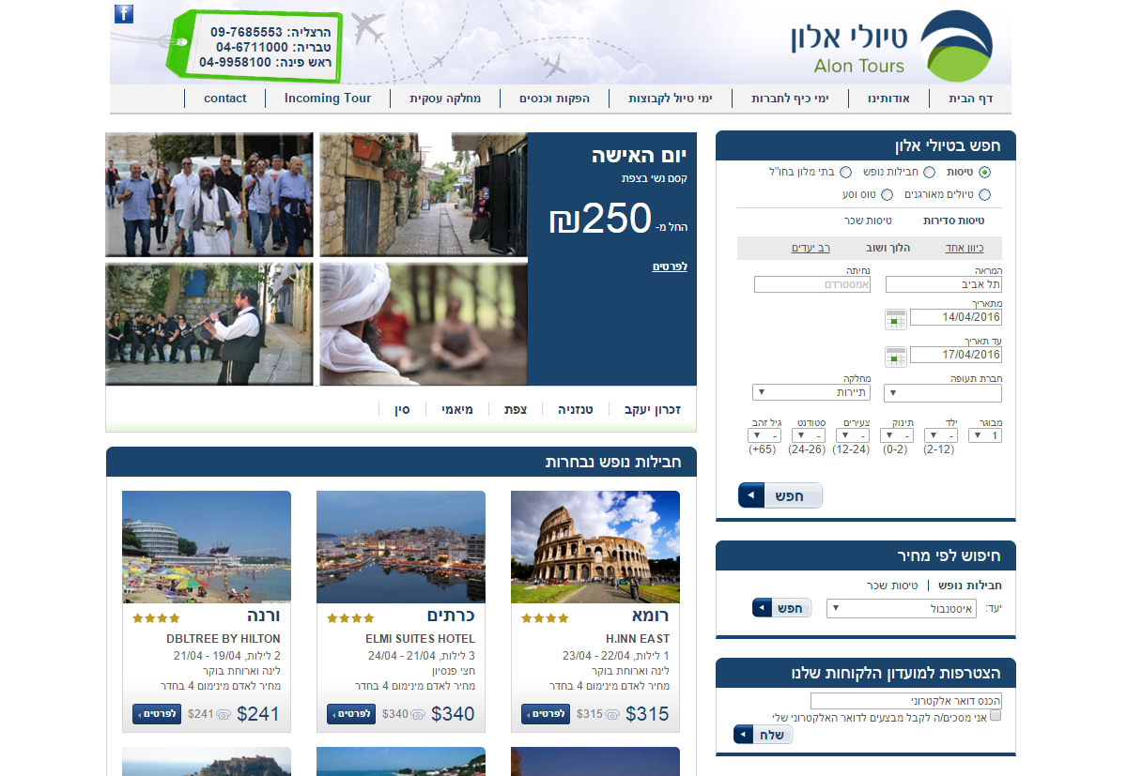
Task: Open the Incoming Tour menu item
Action: pos(328,99)
